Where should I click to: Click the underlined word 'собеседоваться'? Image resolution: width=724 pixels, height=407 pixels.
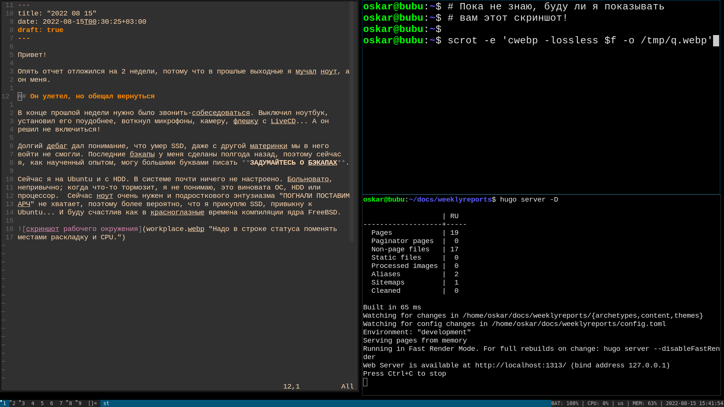click(221, 113)
